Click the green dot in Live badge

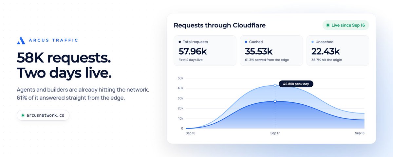pos(328,25)
